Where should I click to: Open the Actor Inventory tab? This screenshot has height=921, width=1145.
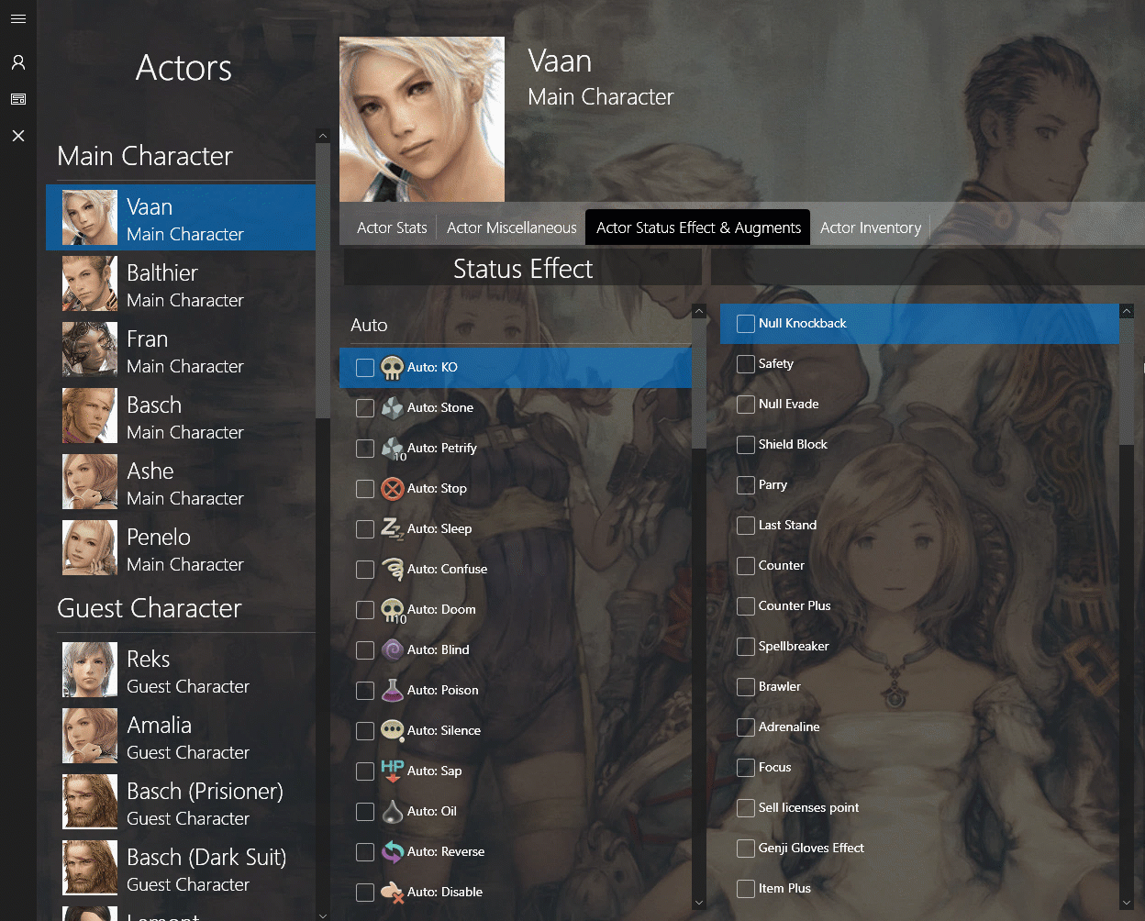click(x=871, y=227)
